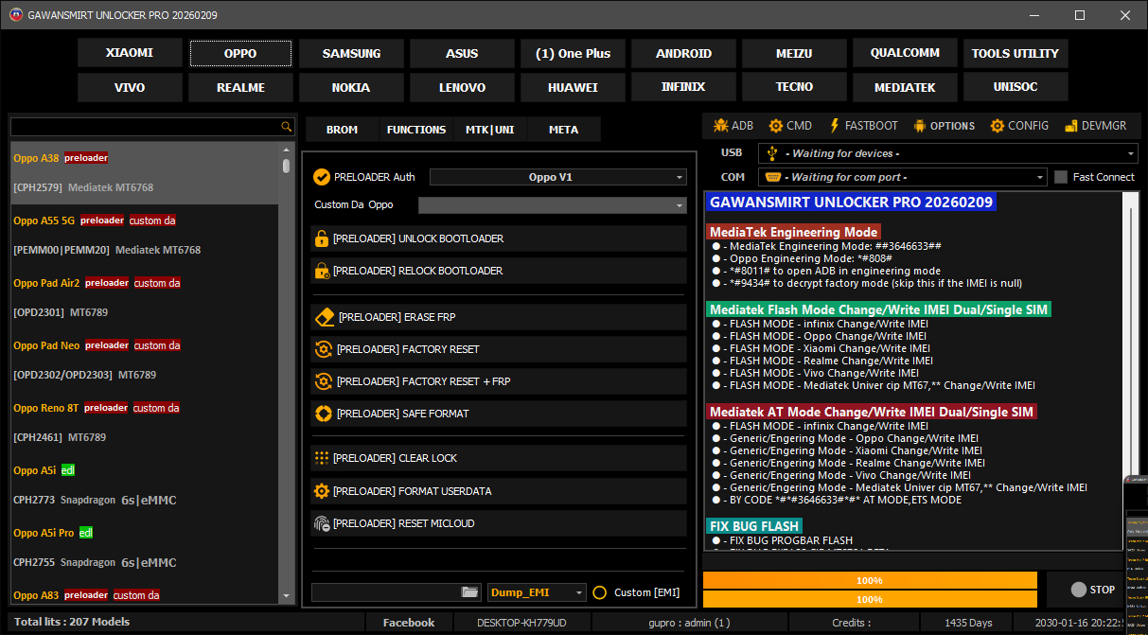The width and height of the screenshot is (1148, 635).
Task: Open DEVMGR device manager icon
Action: 1070,126
